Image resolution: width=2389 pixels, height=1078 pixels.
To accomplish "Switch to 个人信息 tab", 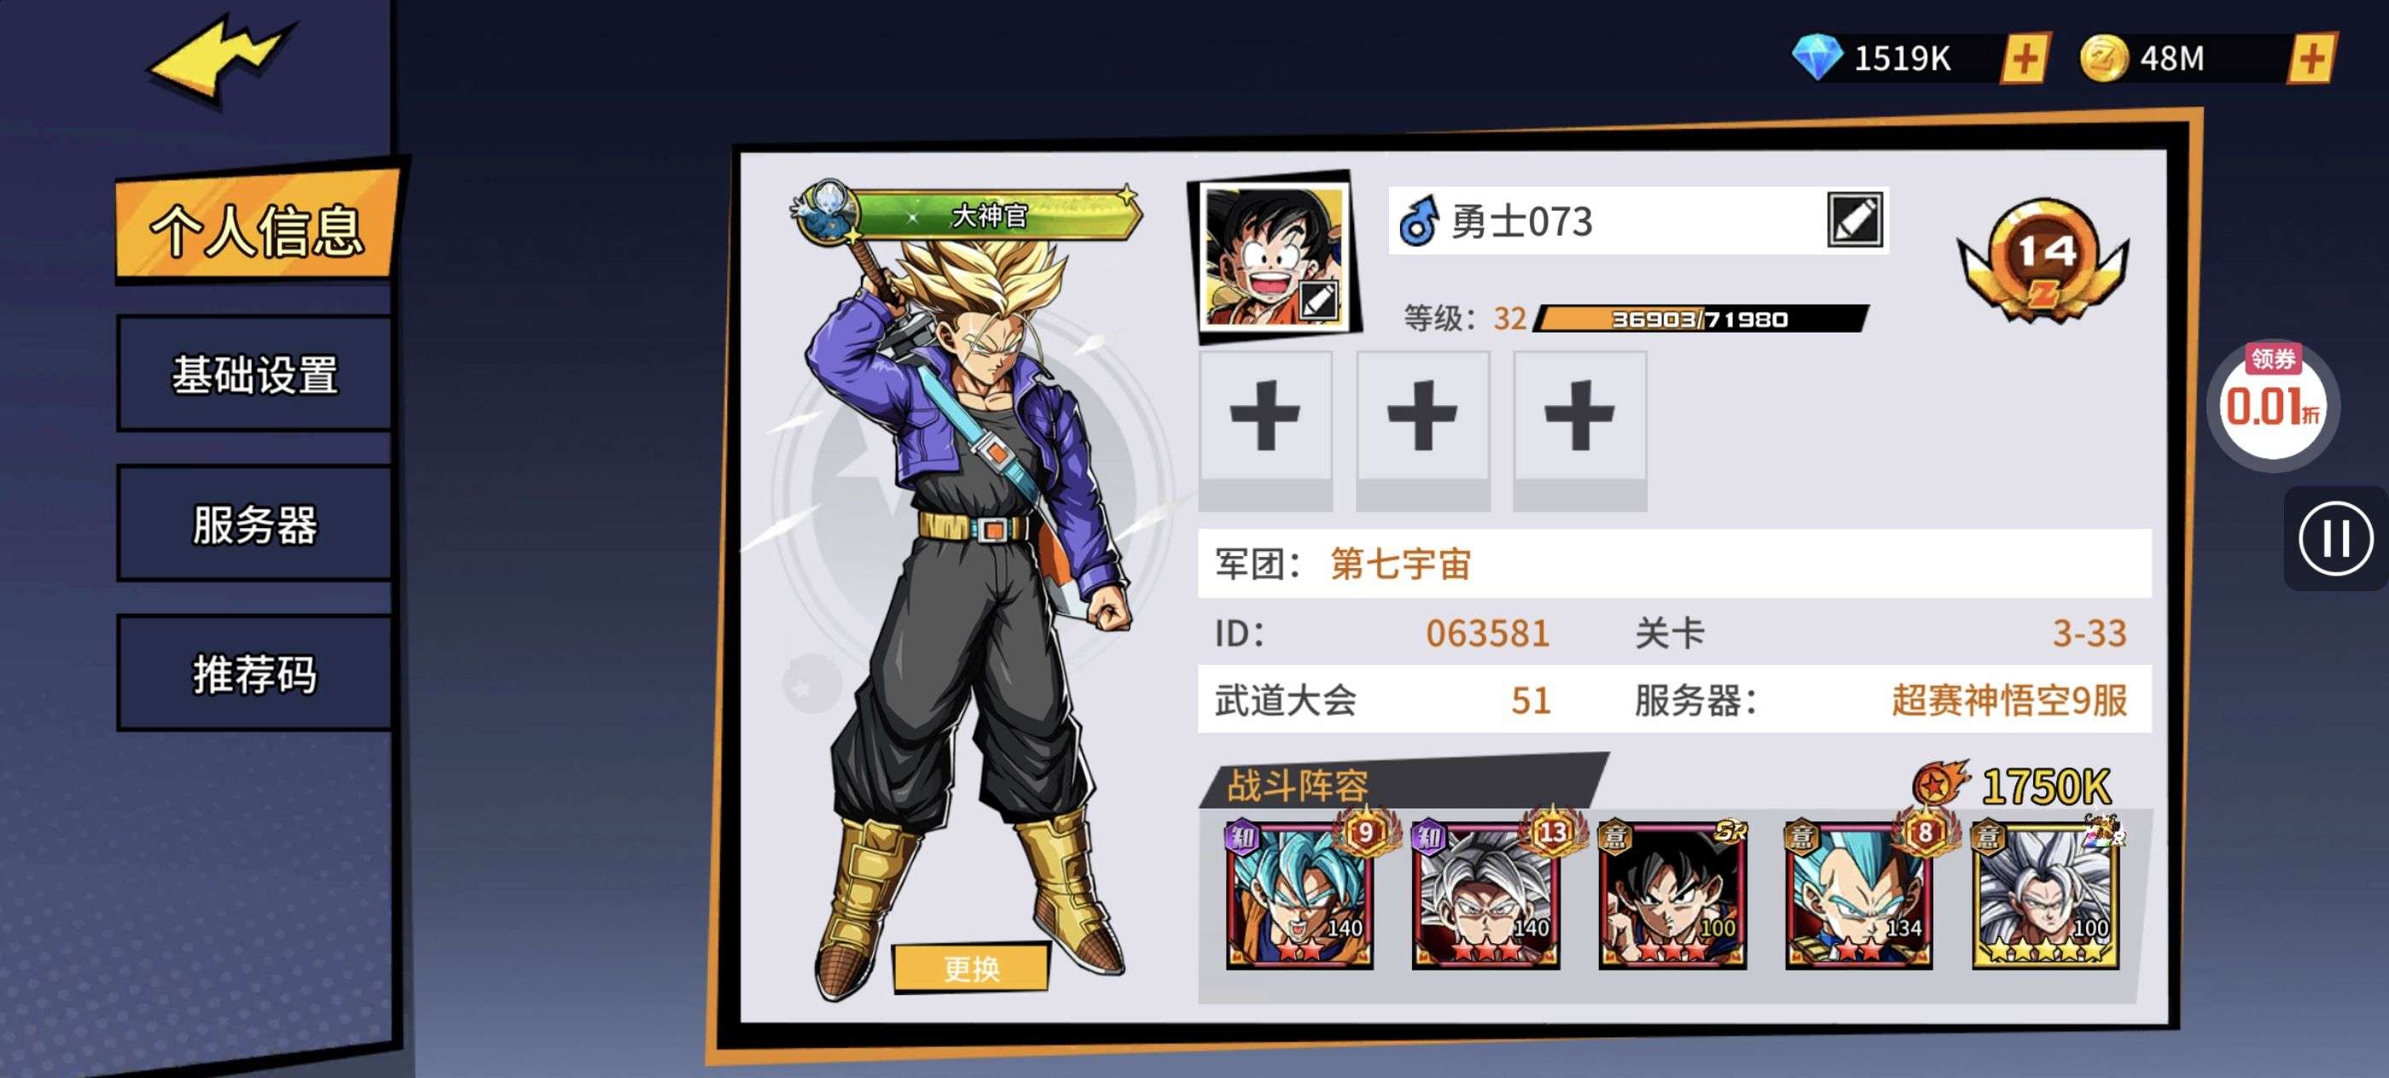I will (x=258, y=226).
